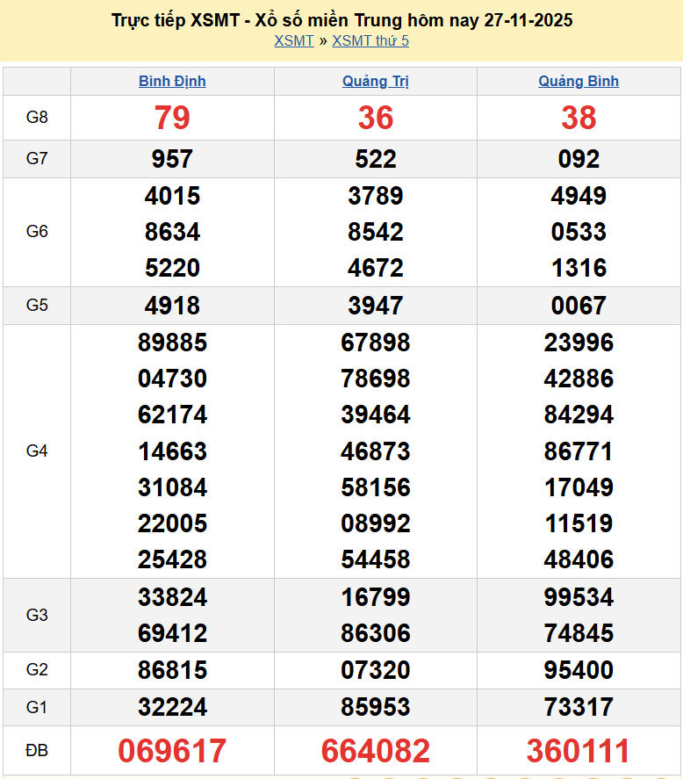This screenshot has height=779, width=683.
Task: Click the G8 result 36
Action: tap(376, 118)
